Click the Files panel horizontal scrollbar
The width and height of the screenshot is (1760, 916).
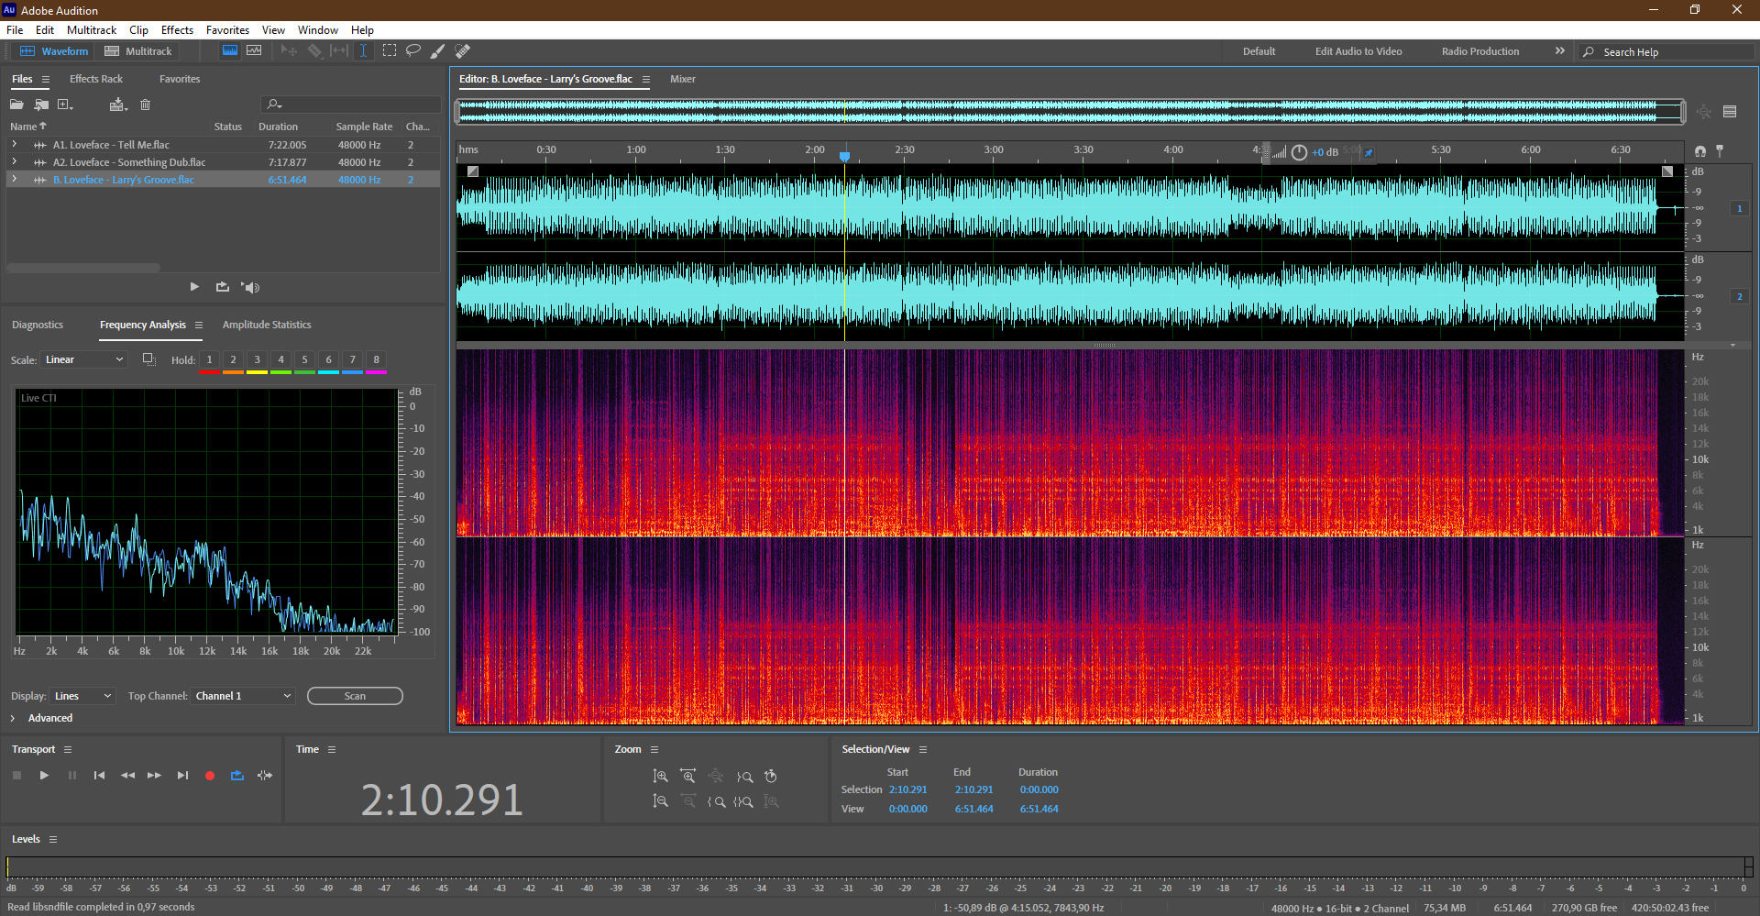point(83,268)
